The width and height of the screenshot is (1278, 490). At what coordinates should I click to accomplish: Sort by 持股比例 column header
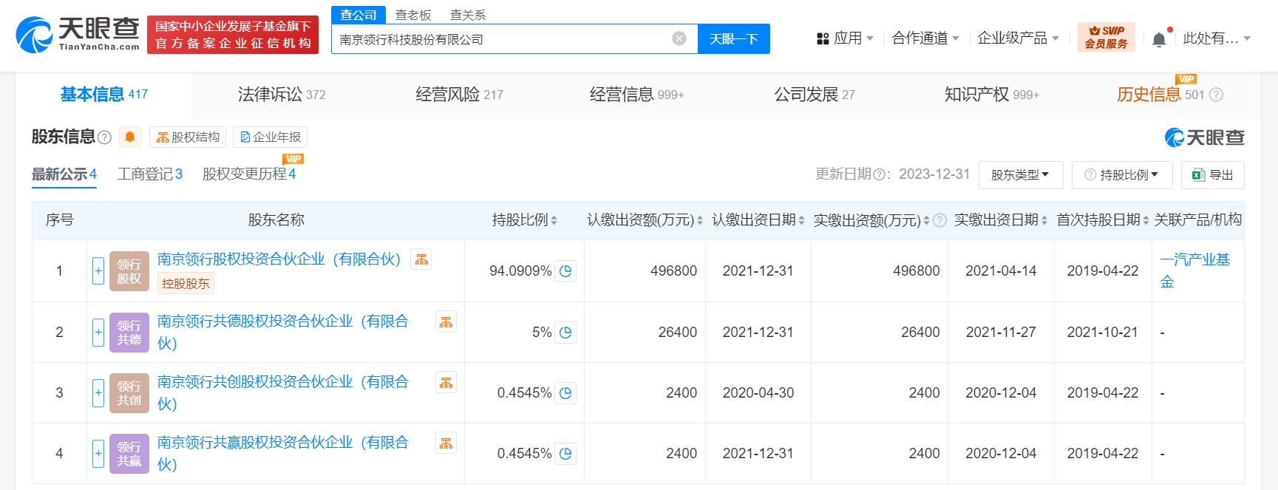(524, 220)
